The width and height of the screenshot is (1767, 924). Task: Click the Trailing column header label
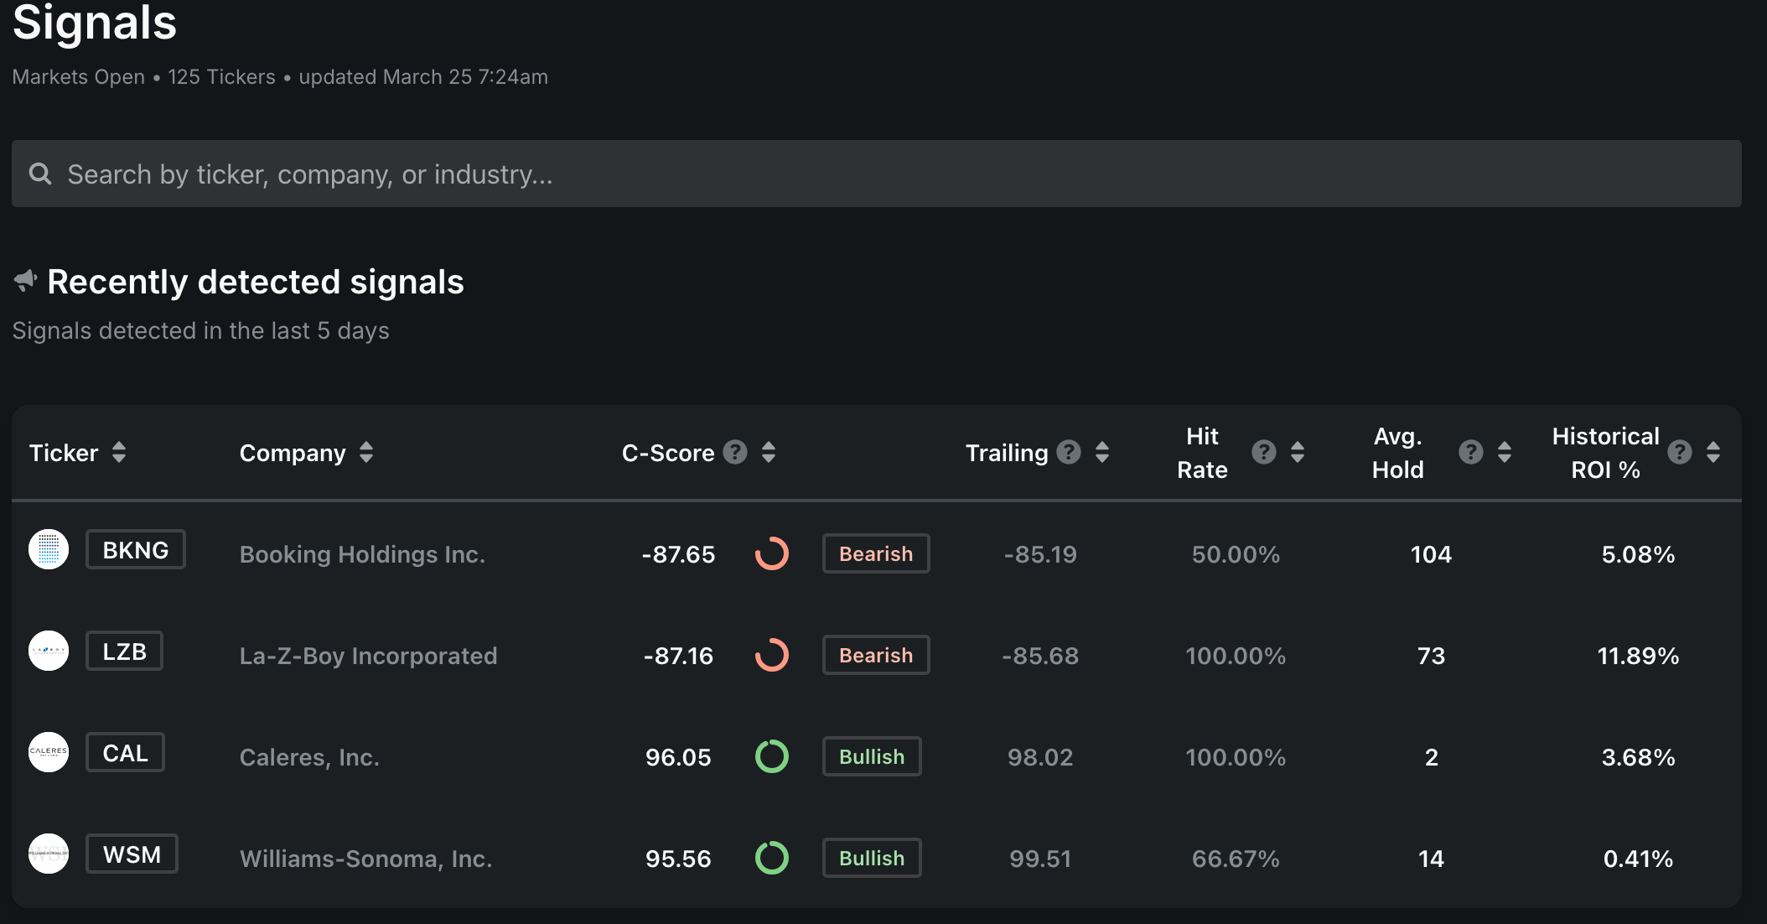pos(1007,453)
